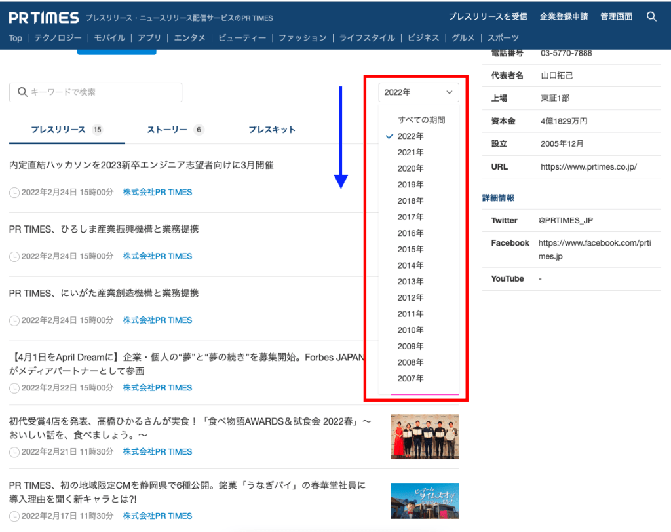Click the date 2022年2月21日 11時30分
Screen dimensions: 671x532
click(67, 452)
